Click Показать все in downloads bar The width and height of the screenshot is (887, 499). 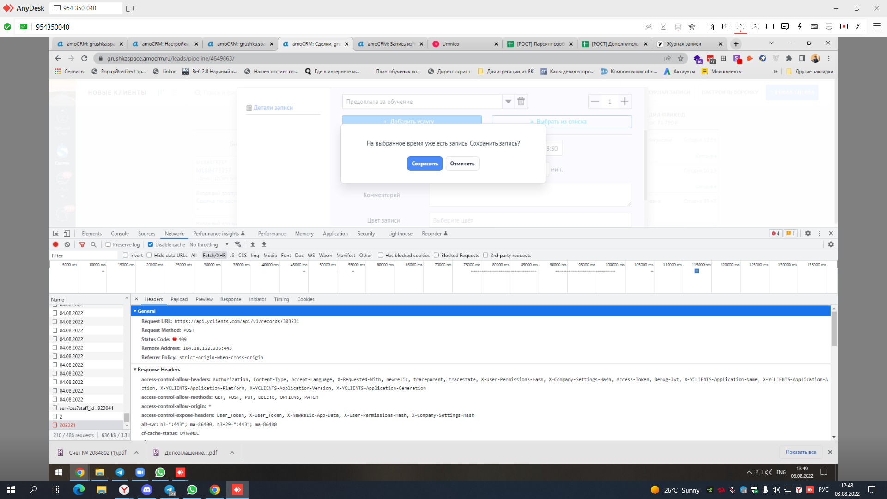pos(801,452)
